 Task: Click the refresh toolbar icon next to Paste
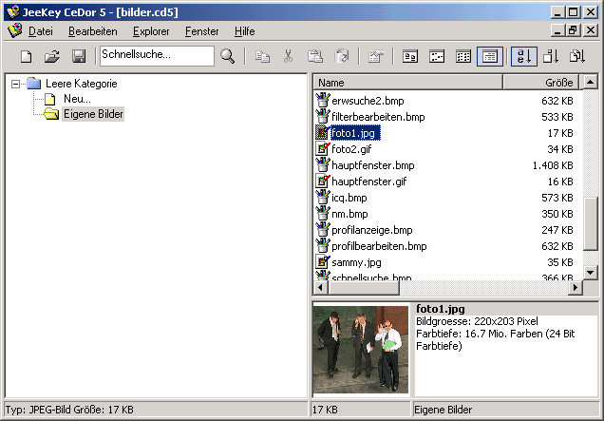[x=342, y=57]
